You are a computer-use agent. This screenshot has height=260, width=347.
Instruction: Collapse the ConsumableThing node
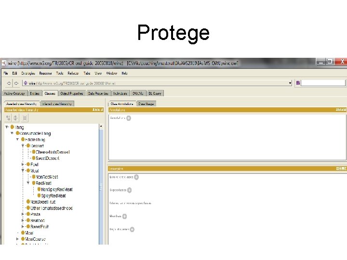pos(12,133)
